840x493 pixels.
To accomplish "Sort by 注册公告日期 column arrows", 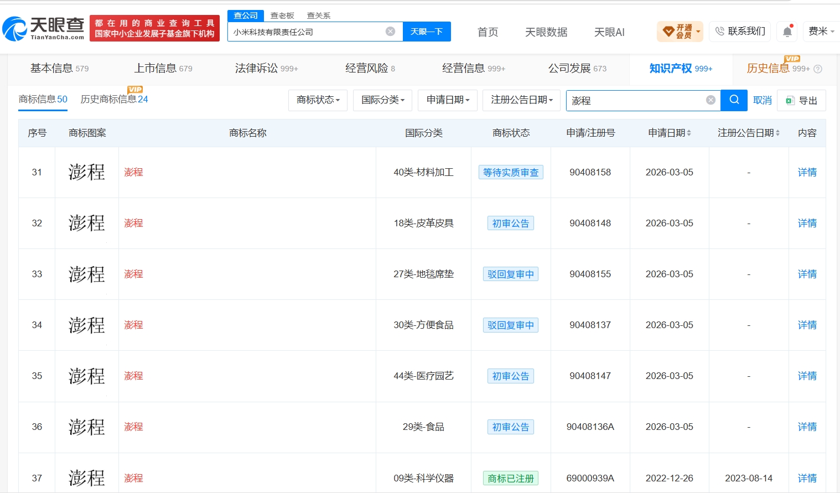I will [x=777, y=133].
